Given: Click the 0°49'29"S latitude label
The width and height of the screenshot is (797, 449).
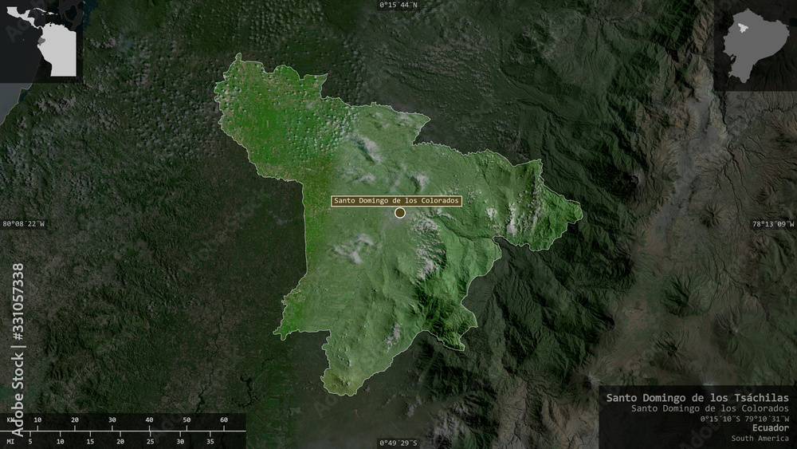Looking at the screenshot, I should [398, 443].
